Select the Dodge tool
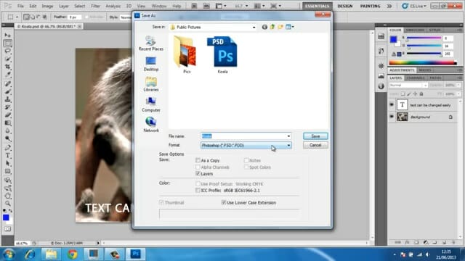The height and width of the screenshot is (261, 465). (7, 139)
